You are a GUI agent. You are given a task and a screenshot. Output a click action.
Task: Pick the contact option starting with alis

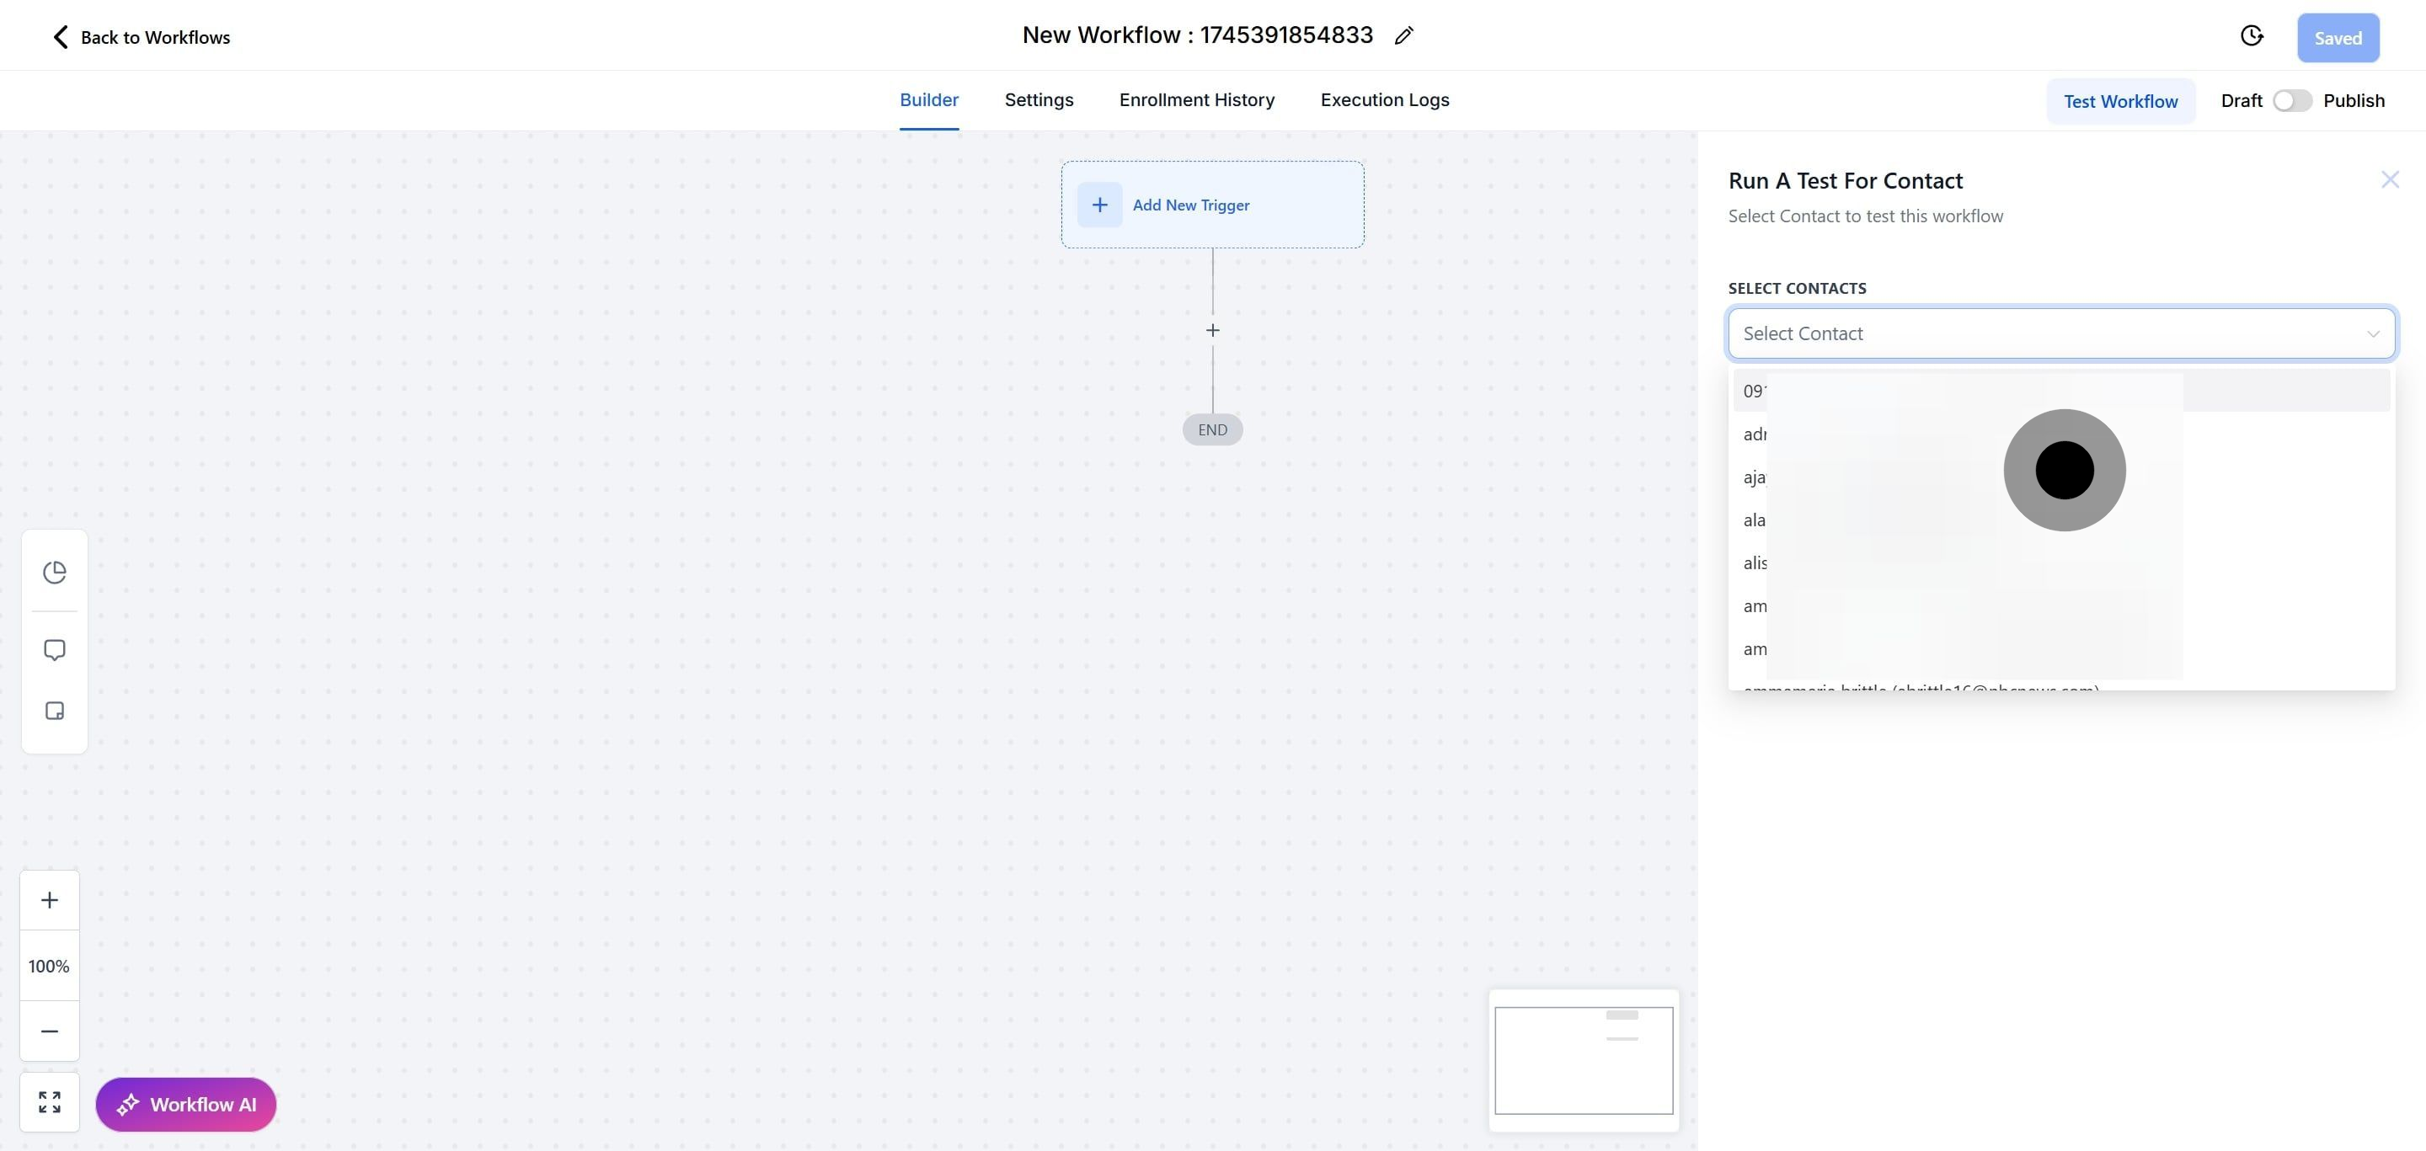(1755, 562)
